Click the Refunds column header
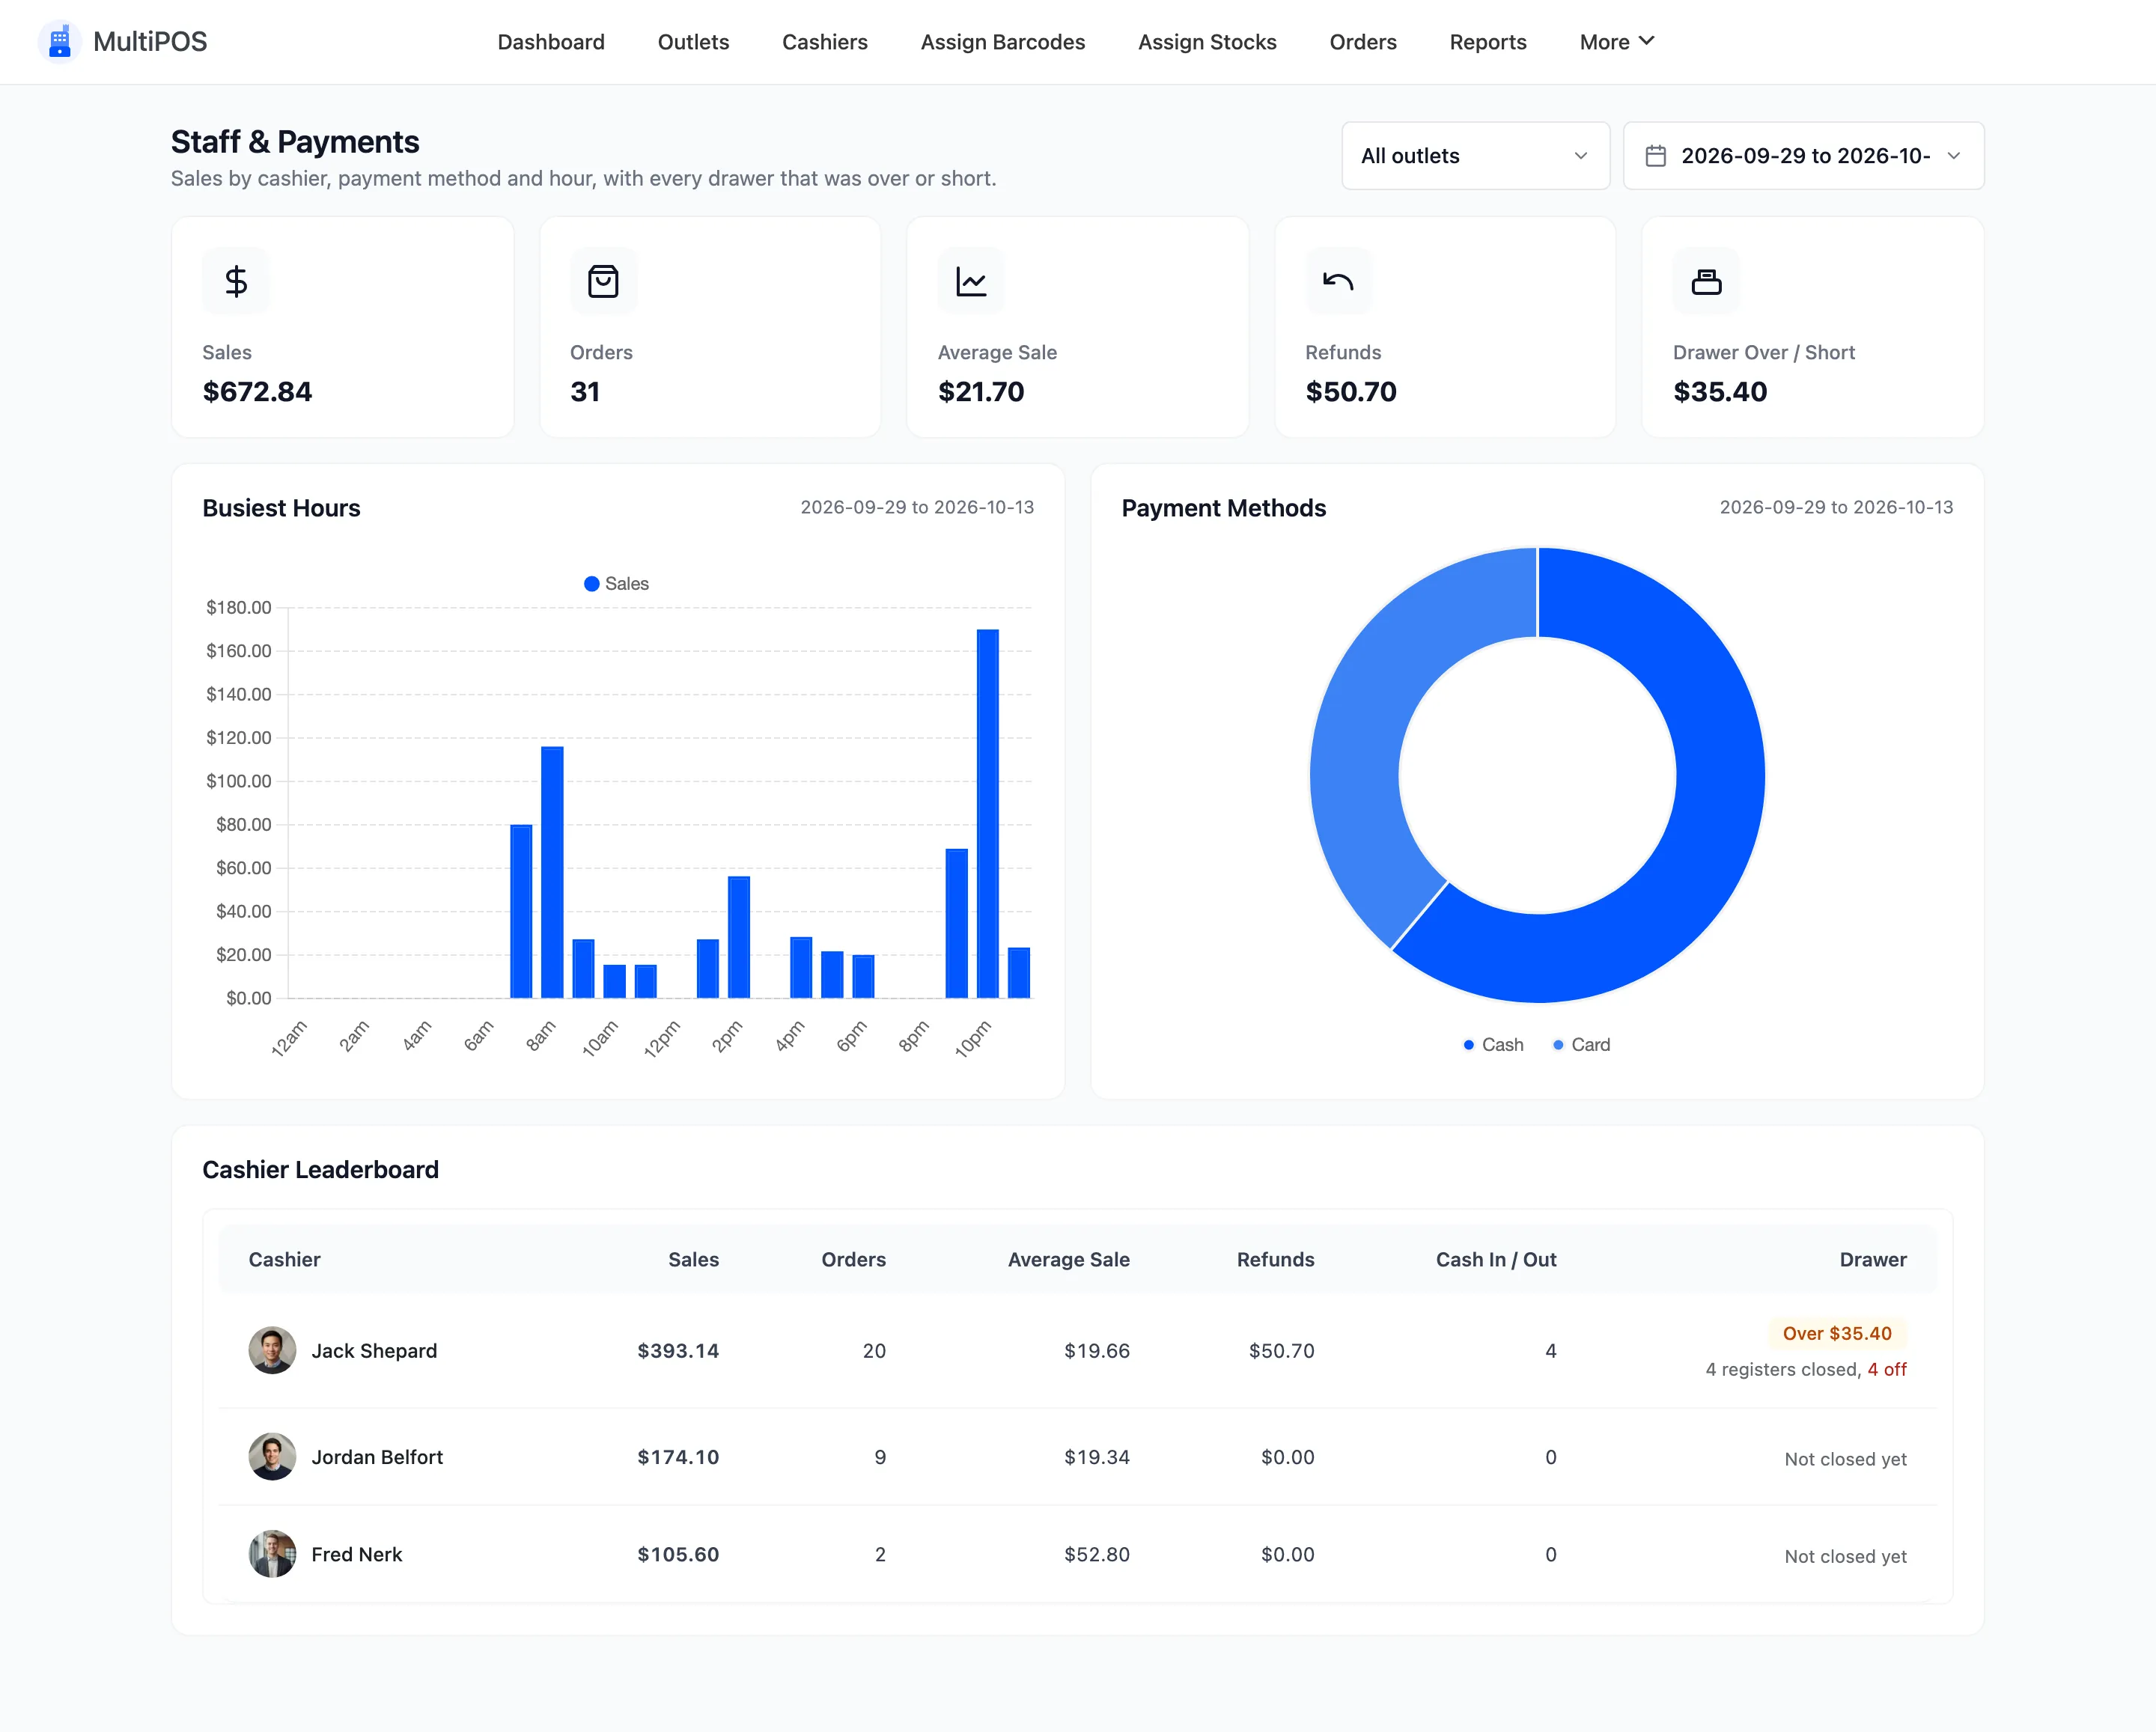The image size is (2156, 1732). (x=1275, y=1259)
